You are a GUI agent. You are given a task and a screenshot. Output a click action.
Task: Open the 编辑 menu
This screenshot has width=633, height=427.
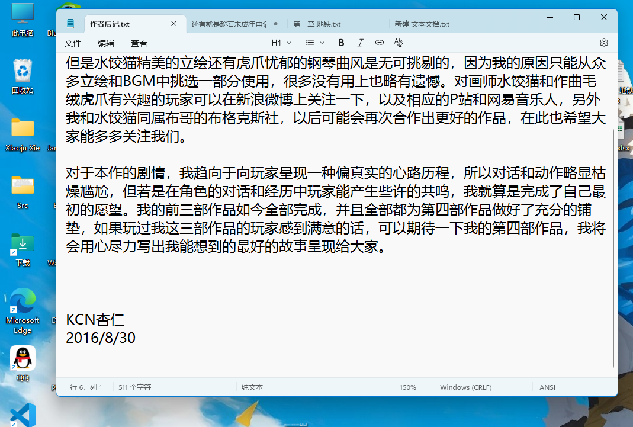click(106, 43)
